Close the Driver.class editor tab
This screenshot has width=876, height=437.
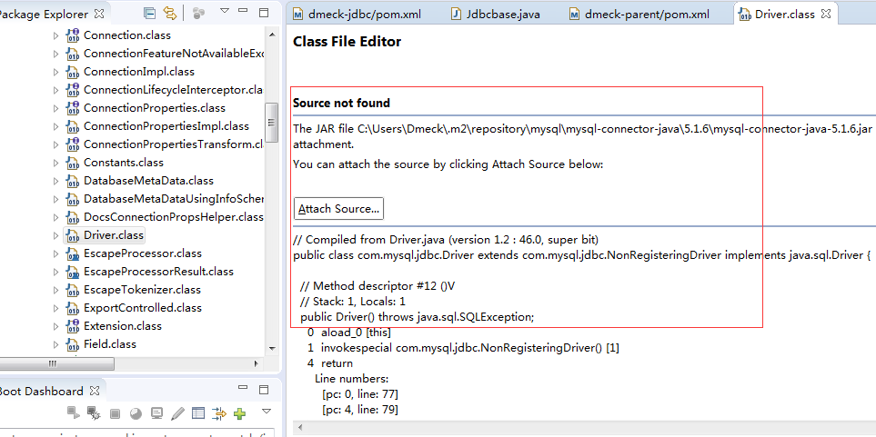pos(826,14)
